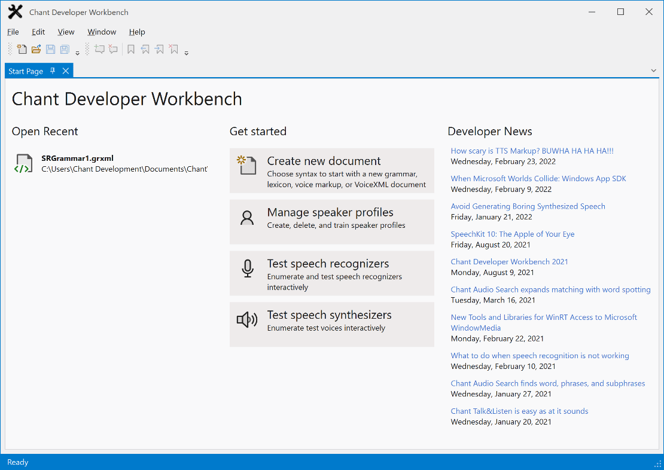Open 'Chant Talk&Listen is easy' link
Viewport: 664px width, 470px height.
pos(519,411)
